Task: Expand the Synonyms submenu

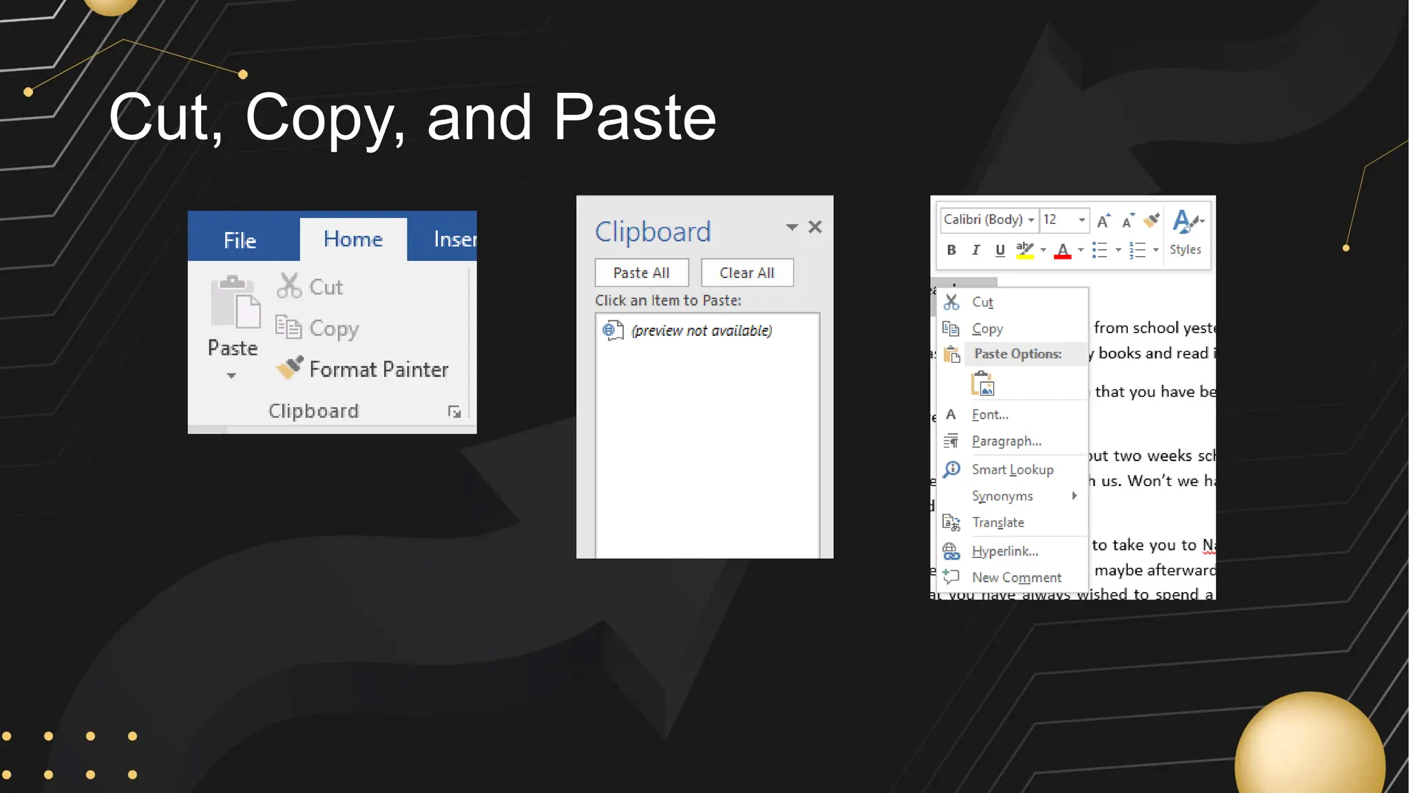Action: pos(1013,496)
